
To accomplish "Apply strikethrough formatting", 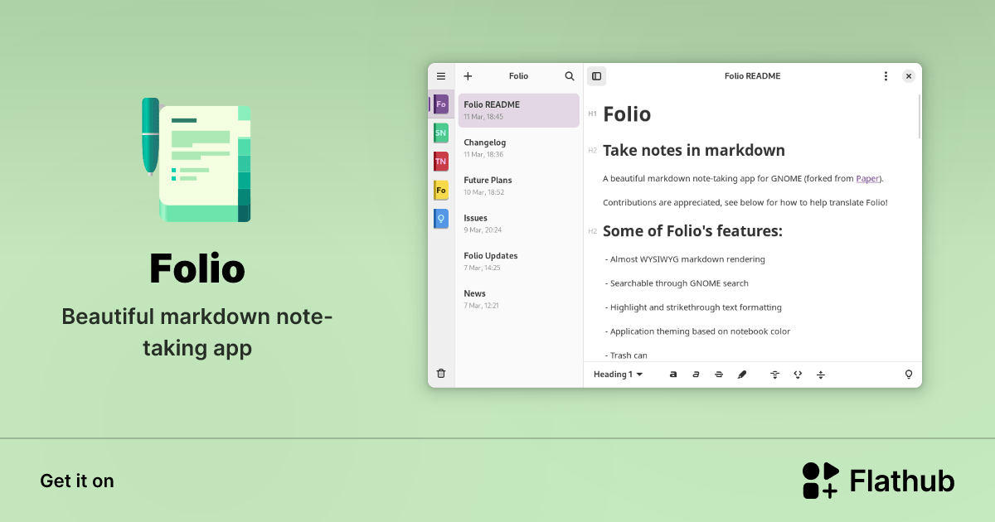I will pos(719,375).
